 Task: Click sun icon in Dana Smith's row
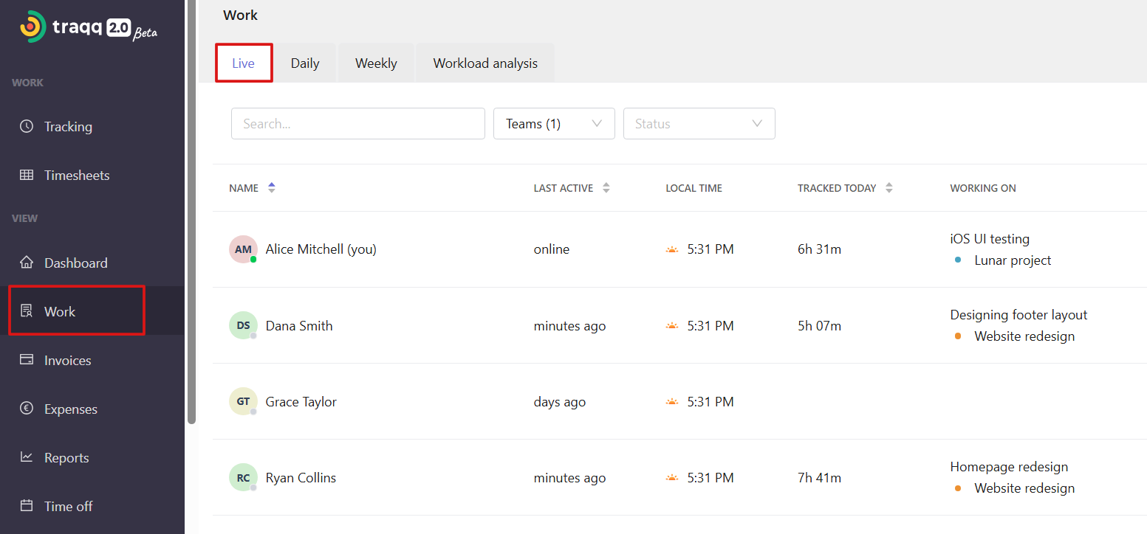click(672, 325)
